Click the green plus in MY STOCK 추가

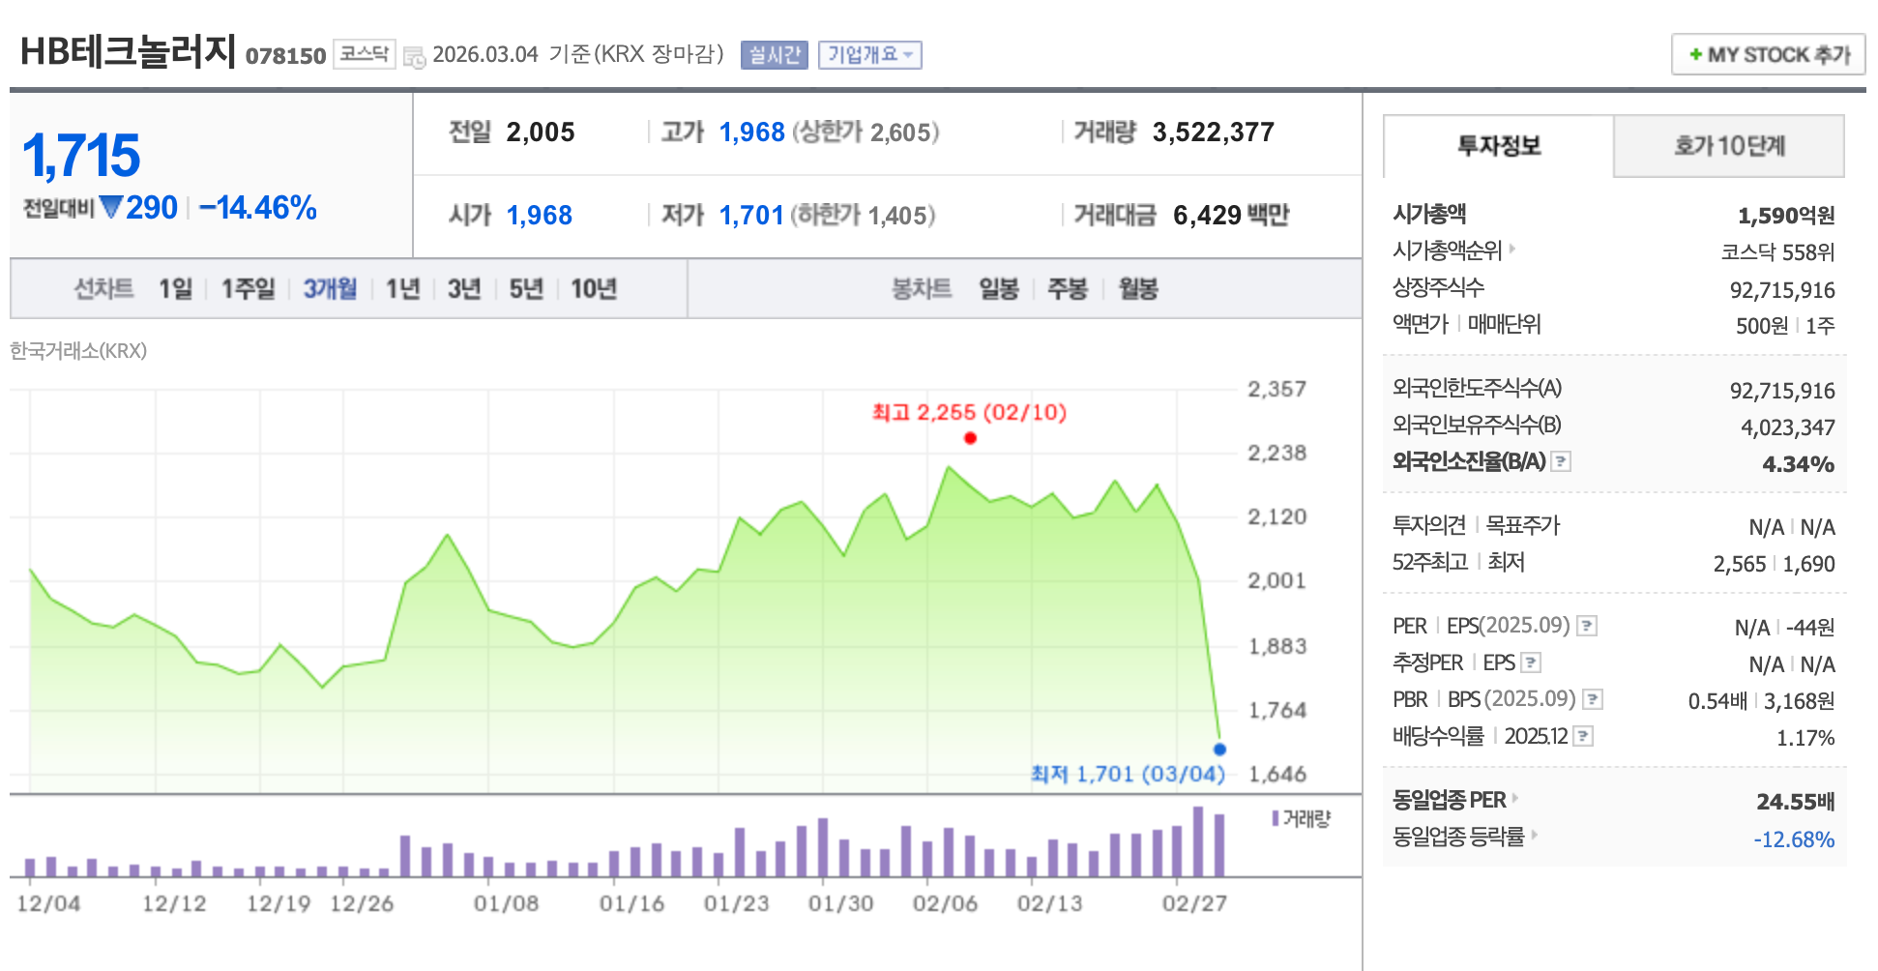(1695, 54)
